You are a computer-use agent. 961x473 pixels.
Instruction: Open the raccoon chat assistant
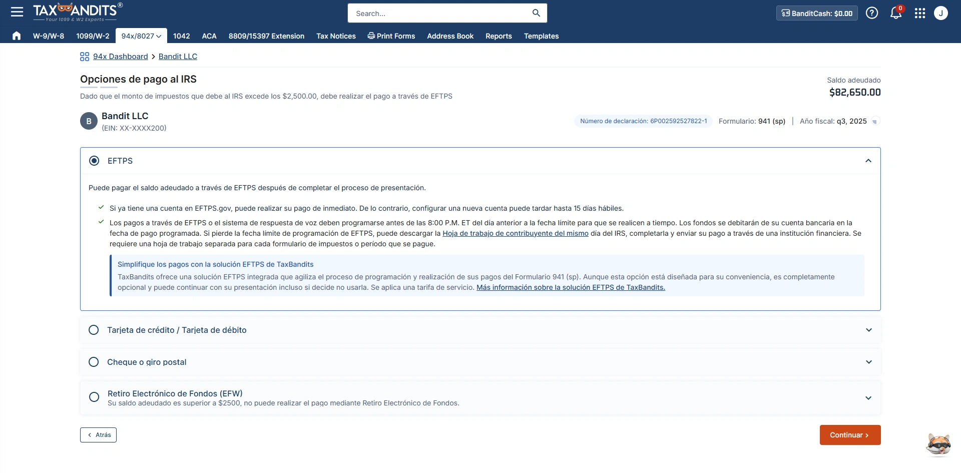pyautogui.click(x=938, y=444)
